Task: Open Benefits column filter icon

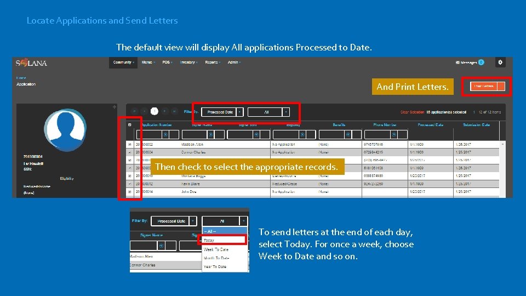Action: point(348,135)
